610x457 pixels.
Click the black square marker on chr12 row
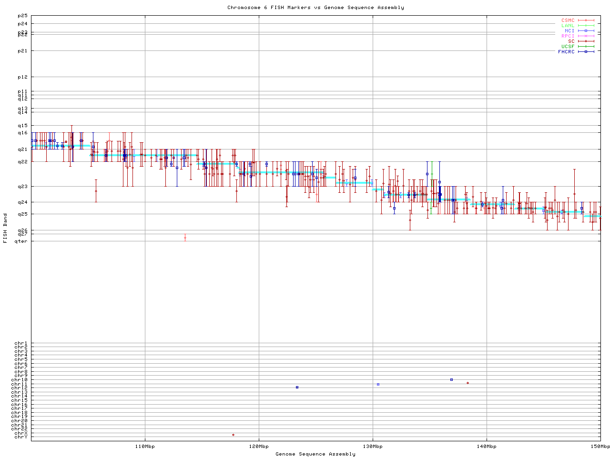(x=297, y=387)
